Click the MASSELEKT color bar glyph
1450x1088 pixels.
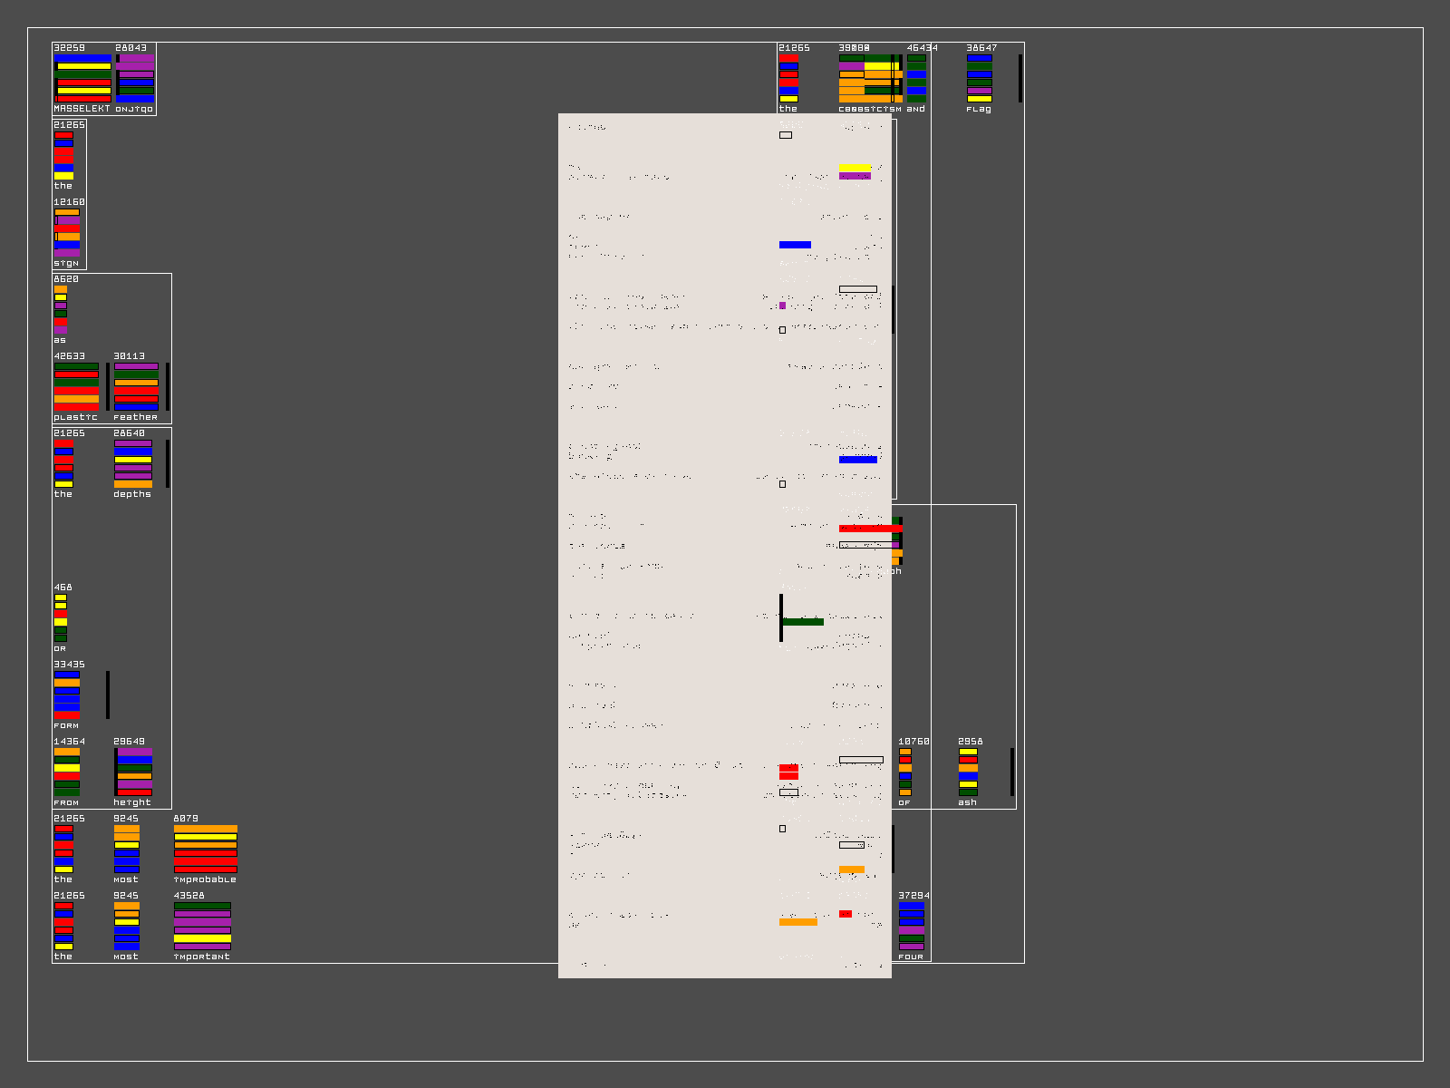82,78
